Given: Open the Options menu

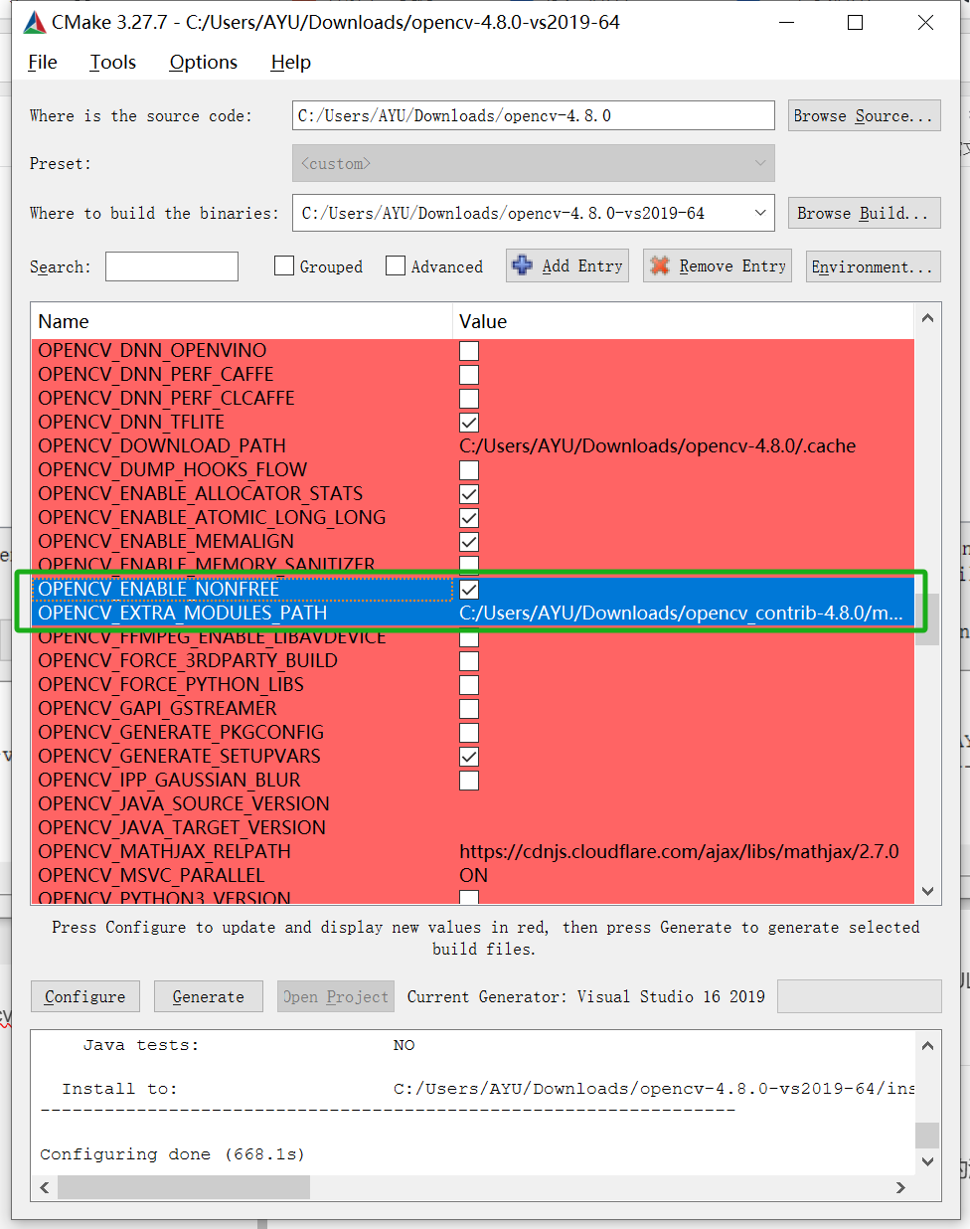Looking at the screenshot, I should point(204,62).
